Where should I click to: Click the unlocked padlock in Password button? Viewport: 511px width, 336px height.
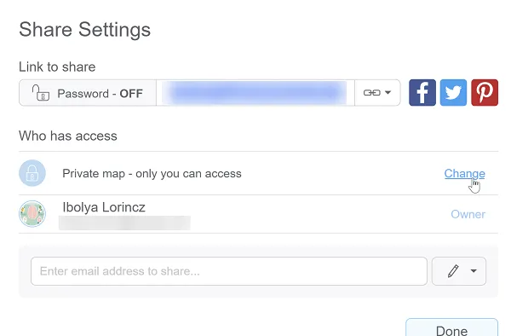[x=40, y=93]
